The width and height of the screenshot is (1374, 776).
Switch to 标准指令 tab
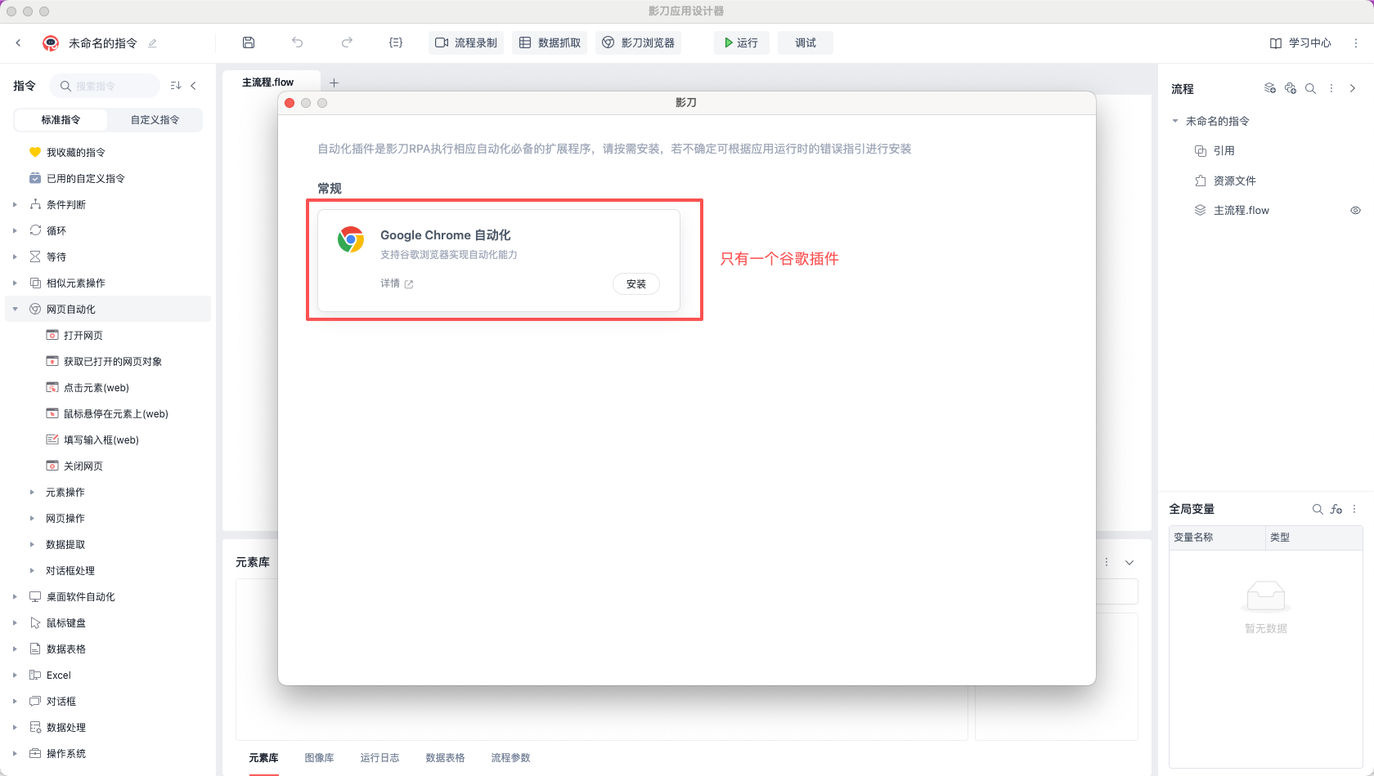pos(61,120)
